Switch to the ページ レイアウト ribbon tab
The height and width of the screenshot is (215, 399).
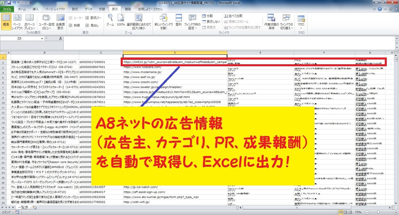(x=55, y=9)
